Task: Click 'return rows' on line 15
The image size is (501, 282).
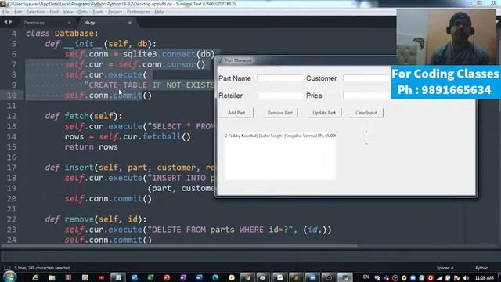Action: tap(91, 146)
